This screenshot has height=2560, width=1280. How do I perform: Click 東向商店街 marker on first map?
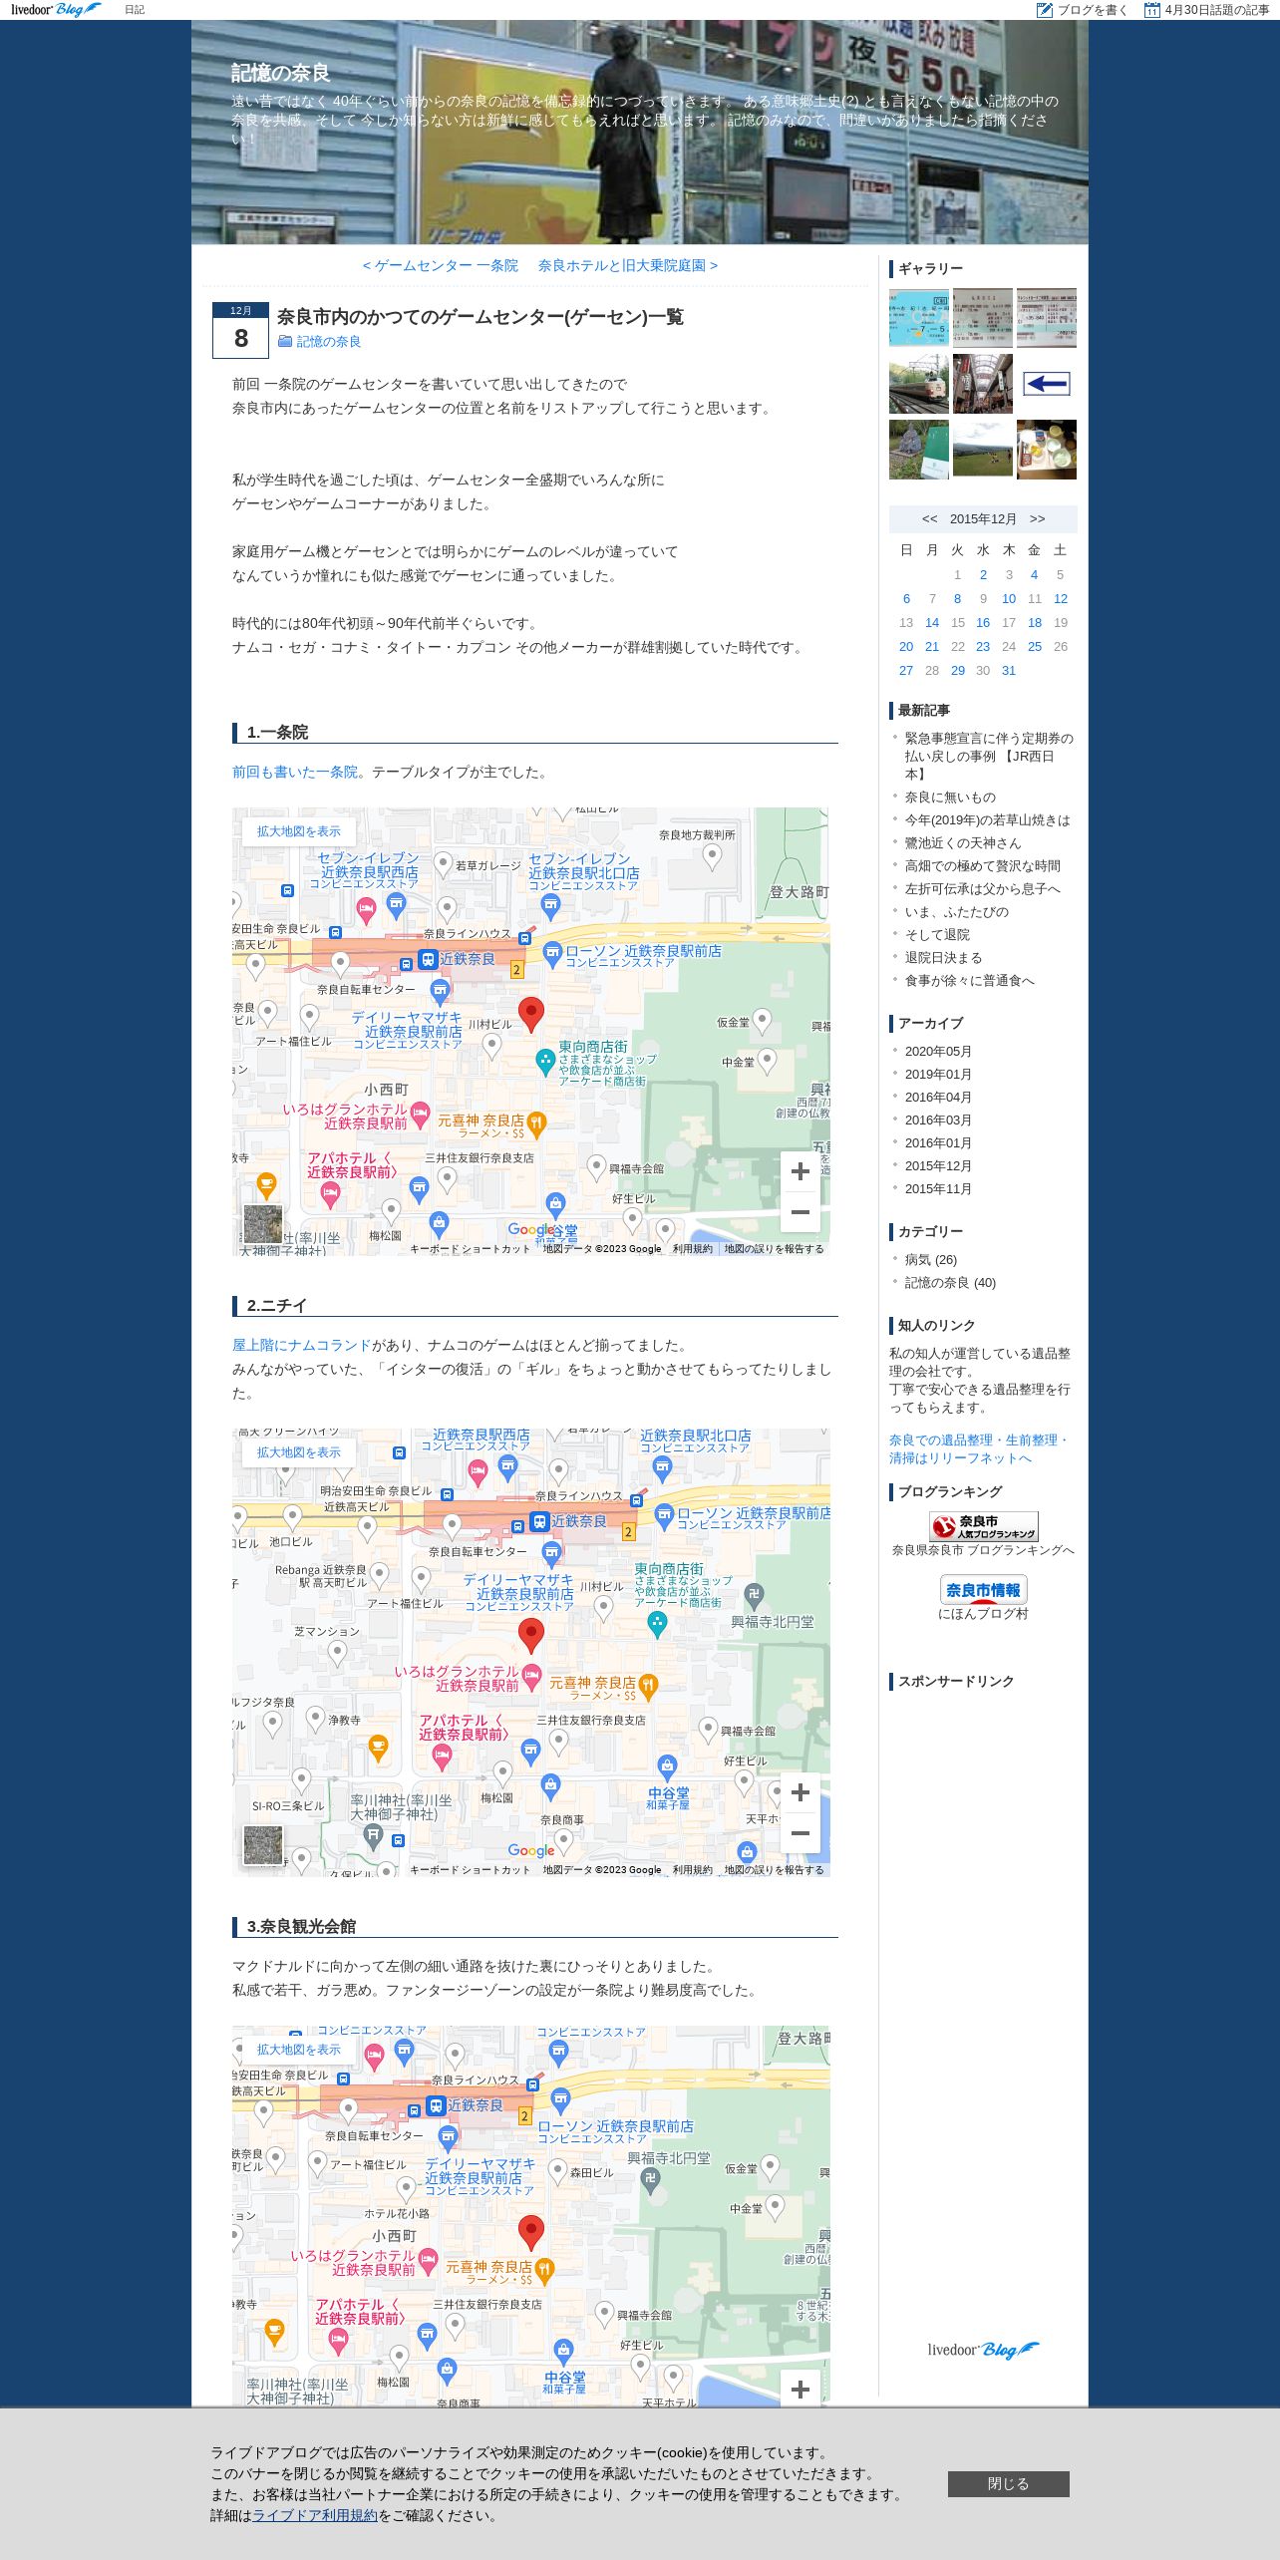545,1061
